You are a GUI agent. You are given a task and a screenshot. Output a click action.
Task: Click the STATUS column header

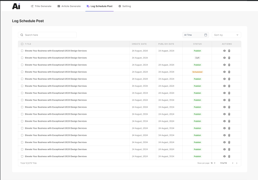[x=198, y=44]
